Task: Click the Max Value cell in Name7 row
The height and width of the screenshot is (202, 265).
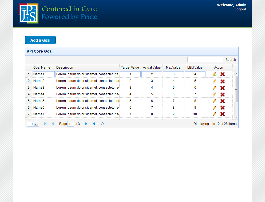Action: (x=173, y=114)
